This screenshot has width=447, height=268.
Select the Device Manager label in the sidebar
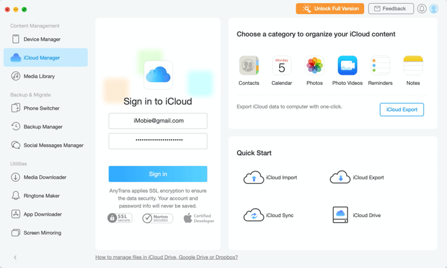42,40
